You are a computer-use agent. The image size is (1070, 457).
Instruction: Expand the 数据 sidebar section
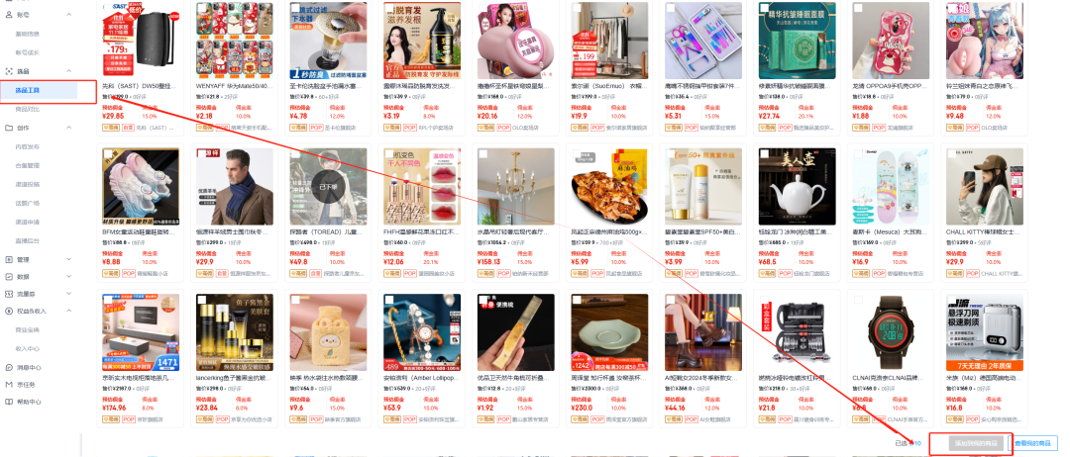(69, 277)
